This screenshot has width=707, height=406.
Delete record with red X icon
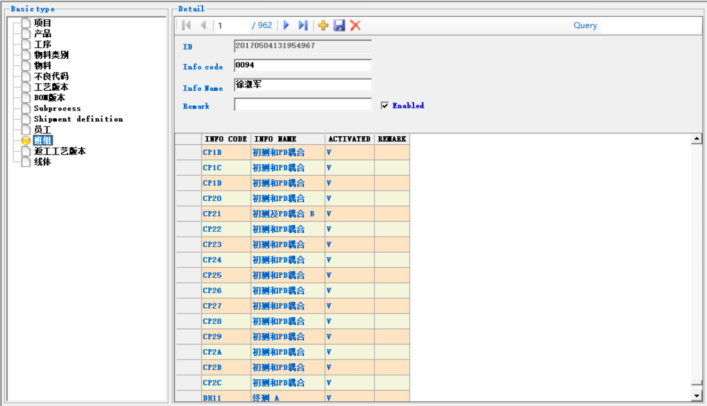[355, 25]
